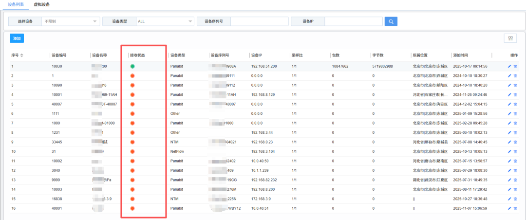Edit device with IP 192.168.8.129

509,94
